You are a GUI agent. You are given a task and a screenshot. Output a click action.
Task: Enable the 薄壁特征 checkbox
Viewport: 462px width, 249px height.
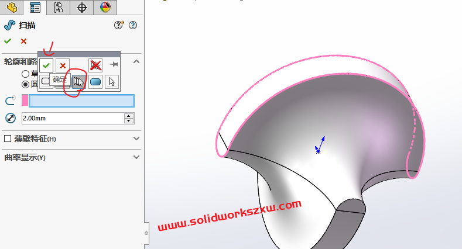[8, 139]
